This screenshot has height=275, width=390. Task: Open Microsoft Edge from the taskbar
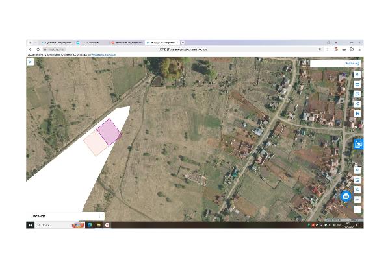pyautogui.click(x=90, y=225)
